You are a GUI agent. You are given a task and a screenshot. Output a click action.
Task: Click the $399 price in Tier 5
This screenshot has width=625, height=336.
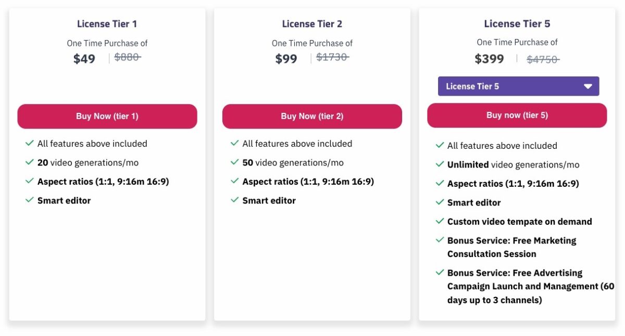click(x=489, y=59)
